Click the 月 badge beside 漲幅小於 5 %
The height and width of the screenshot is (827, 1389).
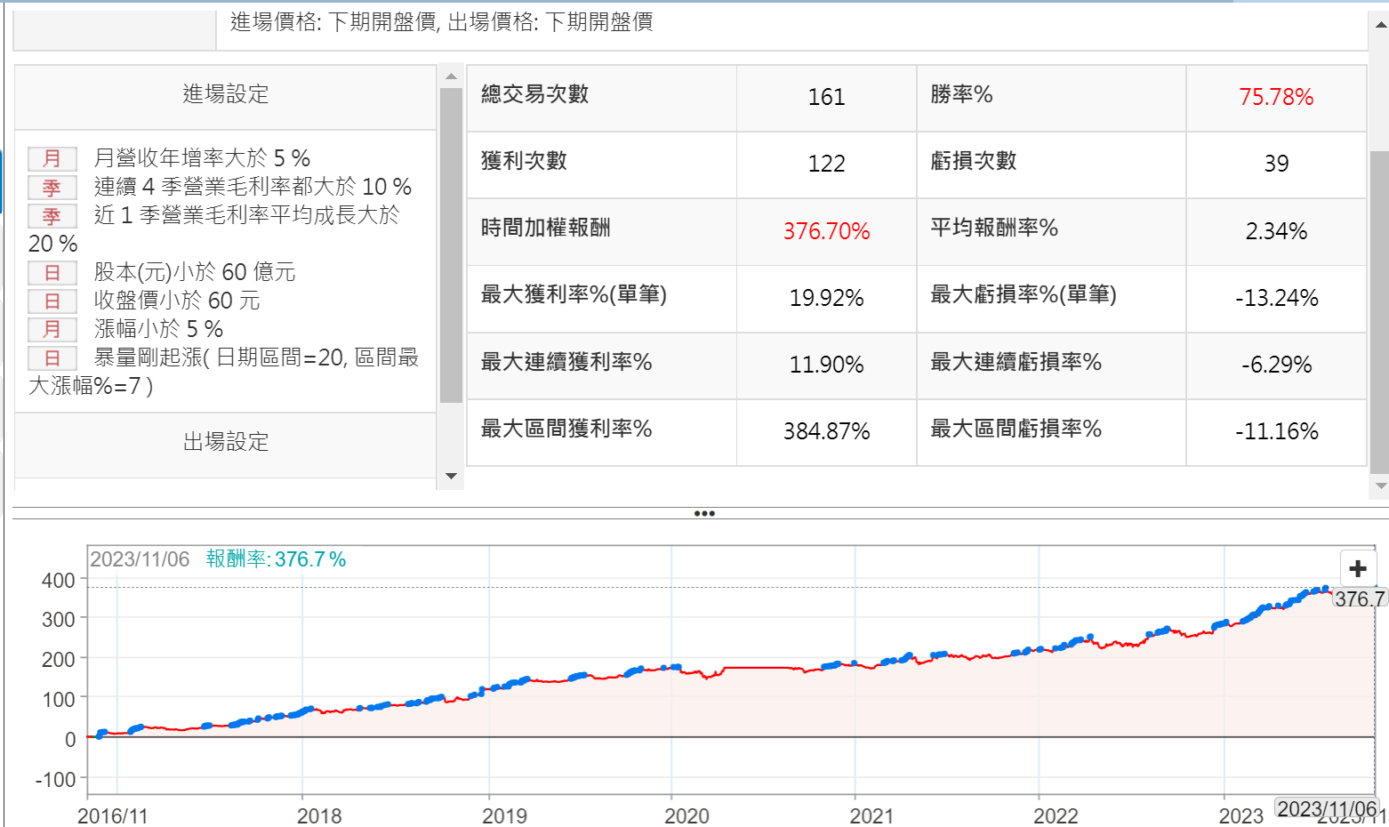click(52, 329)
